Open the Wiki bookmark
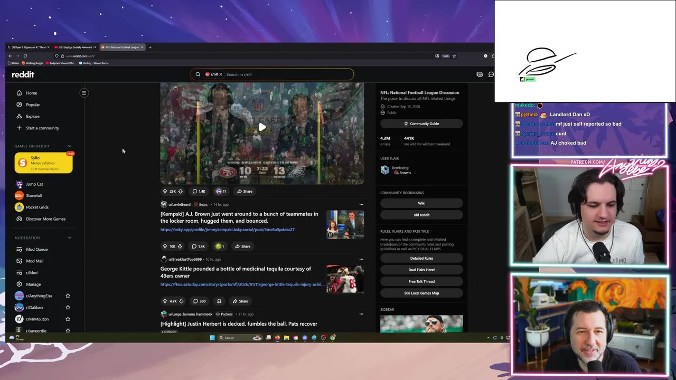 click(421, 203)
